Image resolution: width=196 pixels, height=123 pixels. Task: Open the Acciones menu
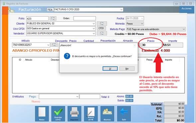point(186,9)
